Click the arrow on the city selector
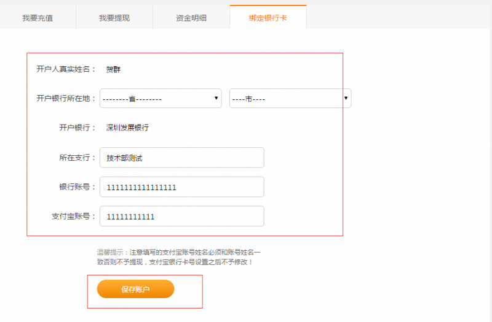The height and width of the screenshot is (322, 492). click(346, 98)
